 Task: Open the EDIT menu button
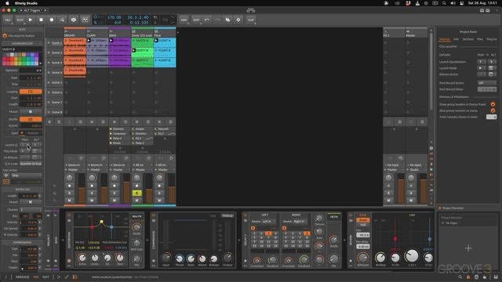click(x=196, y=20)
